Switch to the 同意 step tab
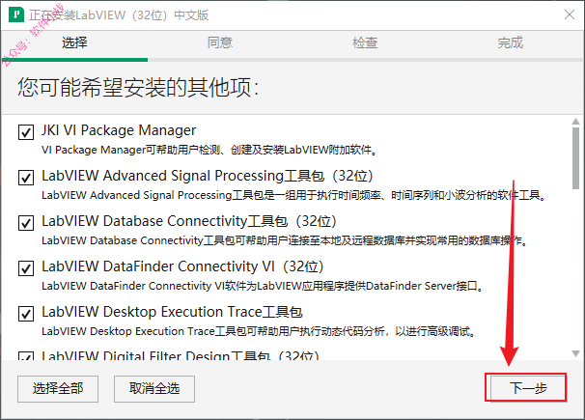Screen dimensions: 585x420 click(x=220, y=42)
